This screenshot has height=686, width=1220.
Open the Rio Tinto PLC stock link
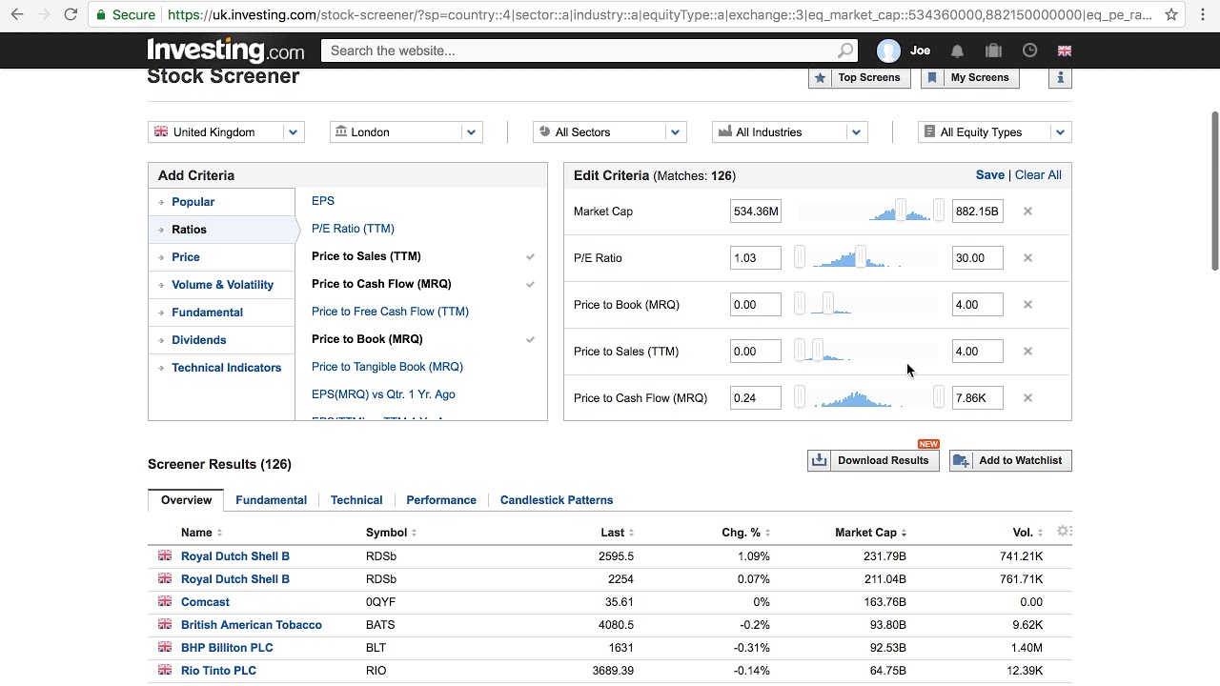[x=218, y=671]
